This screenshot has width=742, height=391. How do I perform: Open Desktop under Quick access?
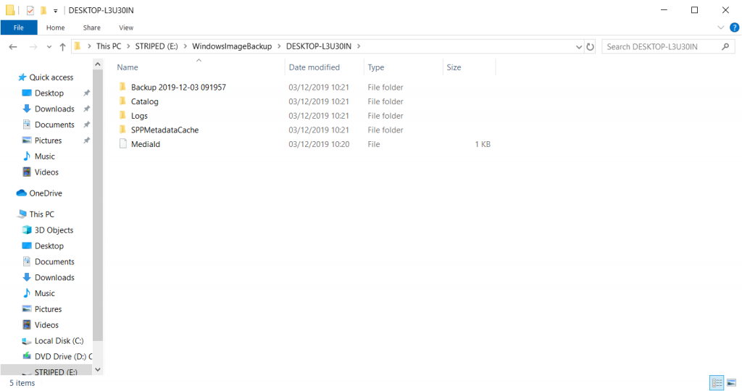point(49,93)
